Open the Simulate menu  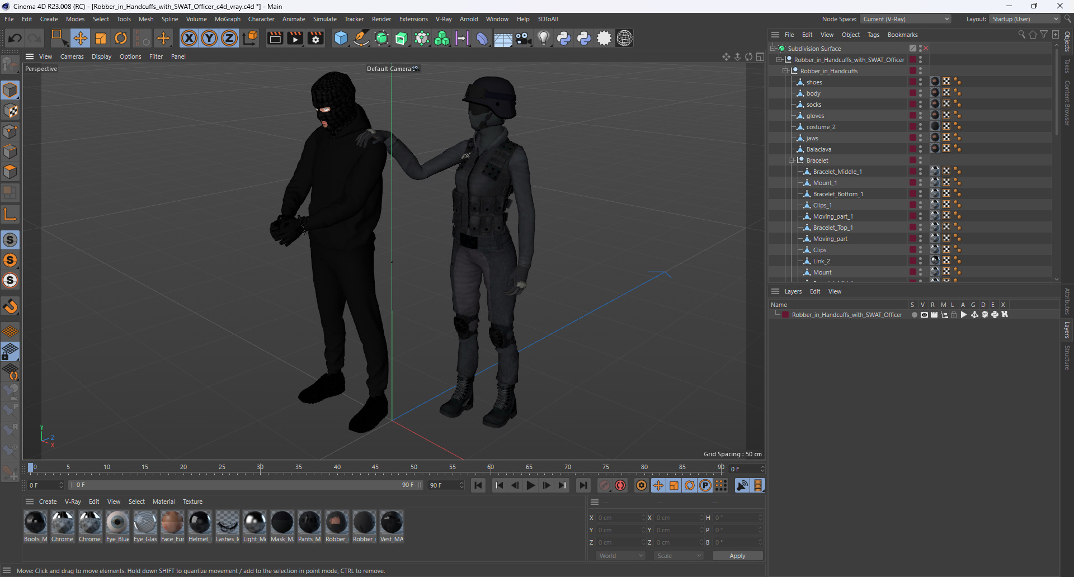coord(324,19)
